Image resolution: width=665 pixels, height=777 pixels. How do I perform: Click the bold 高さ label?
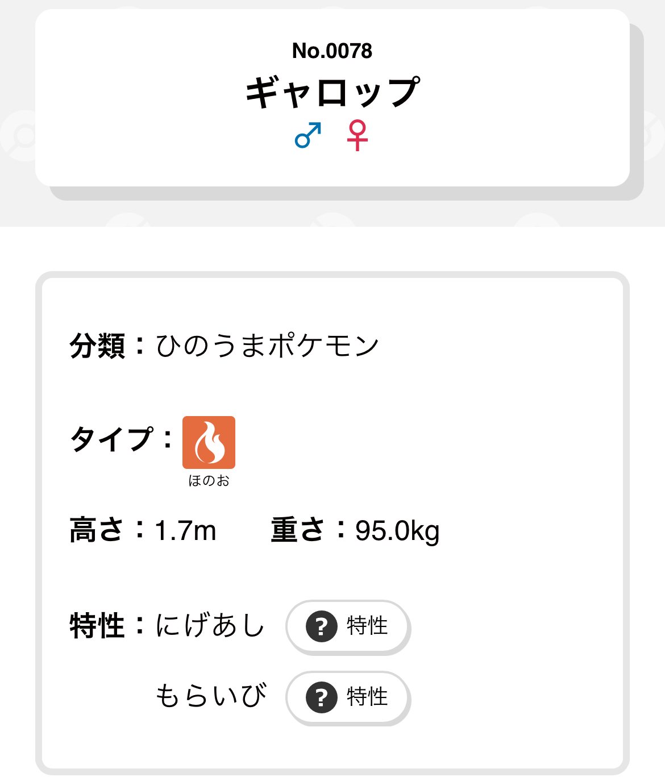tap(96, 530)
